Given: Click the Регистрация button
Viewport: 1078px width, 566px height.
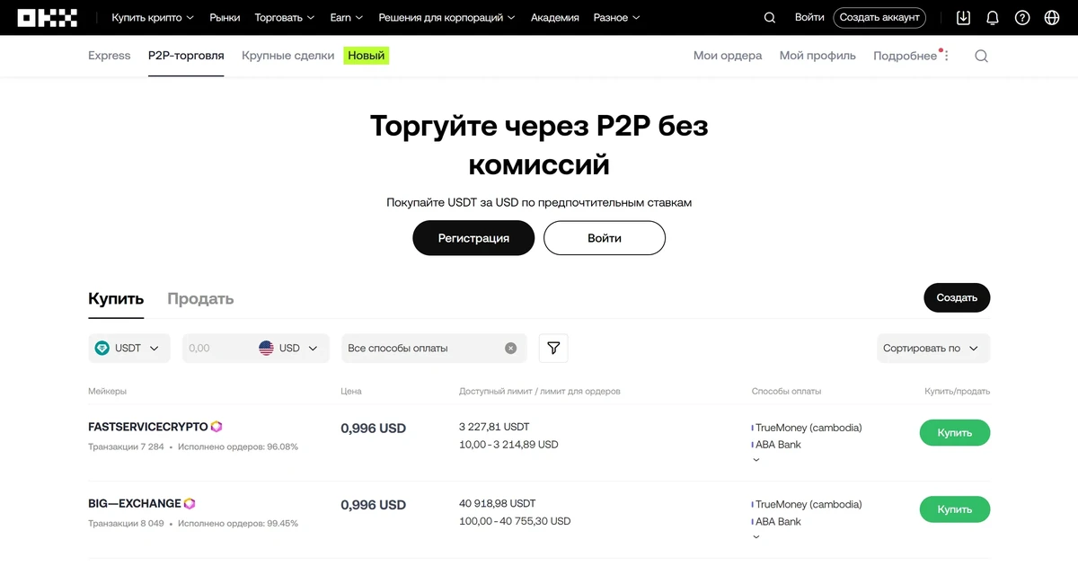Looking at the screenshot, I should (473, 238).
